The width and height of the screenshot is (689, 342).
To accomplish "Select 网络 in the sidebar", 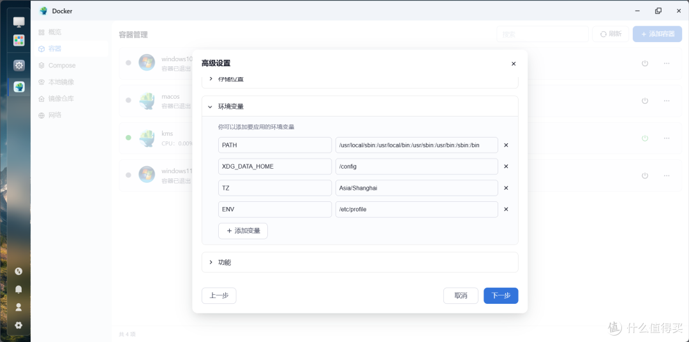I will click(x=71, y=115).
